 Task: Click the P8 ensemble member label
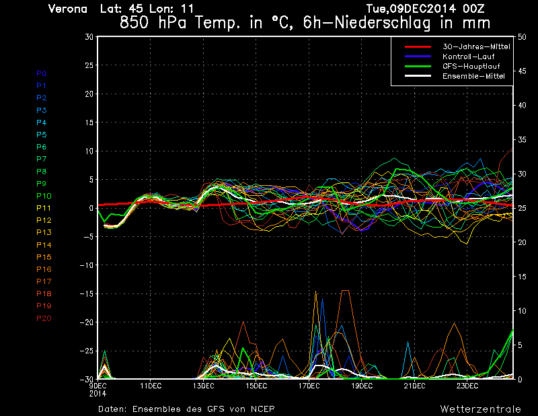pyautogui.click(x=42, y=172)
